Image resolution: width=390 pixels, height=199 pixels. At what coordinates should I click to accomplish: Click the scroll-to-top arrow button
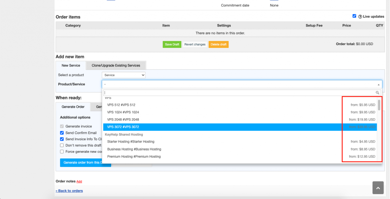click(x=378, y=188)
